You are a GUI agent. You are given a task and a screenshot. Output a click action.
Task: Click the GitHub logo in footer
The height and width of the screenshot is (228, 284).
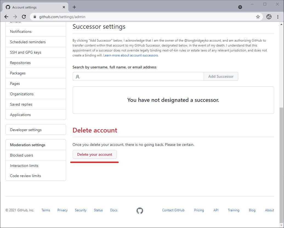click(140, 211)
